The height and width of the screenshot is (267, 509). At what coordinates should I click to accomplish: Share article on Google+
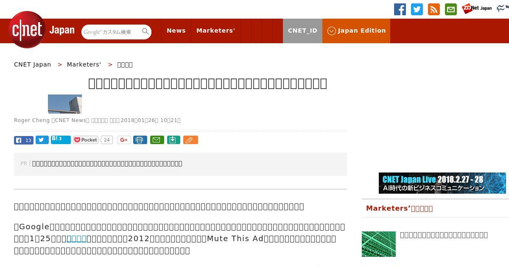tap(124, 140)
